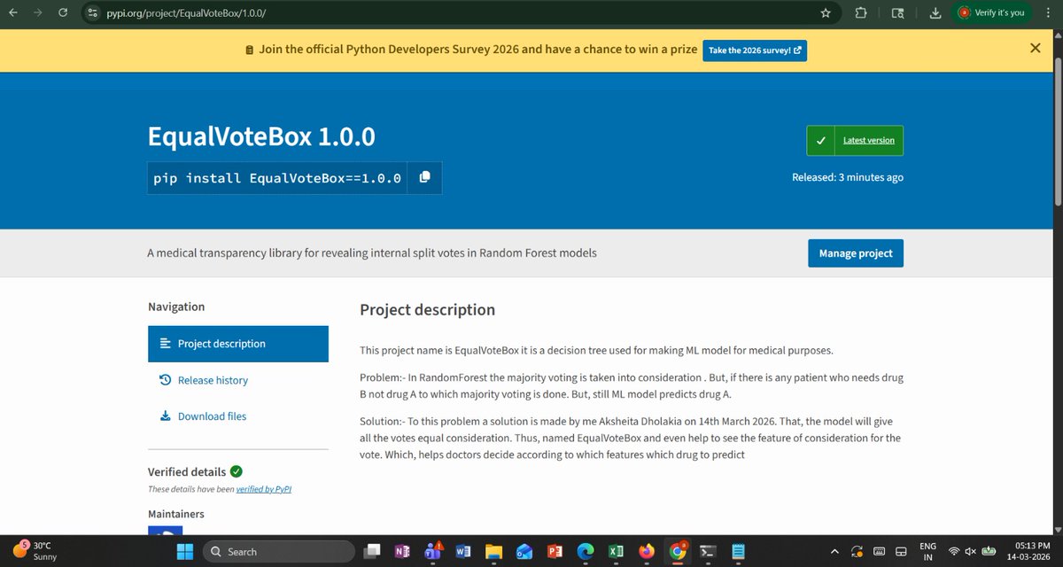Show hidden system tray icons

(834, 552)
